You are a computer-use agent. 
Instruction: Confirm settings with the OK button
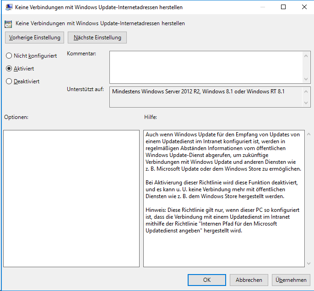click(x=207, y=280)
